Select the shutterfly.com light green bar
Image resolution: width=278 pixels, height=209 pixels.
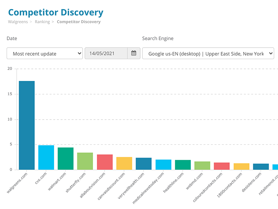[x=85, y=161]
